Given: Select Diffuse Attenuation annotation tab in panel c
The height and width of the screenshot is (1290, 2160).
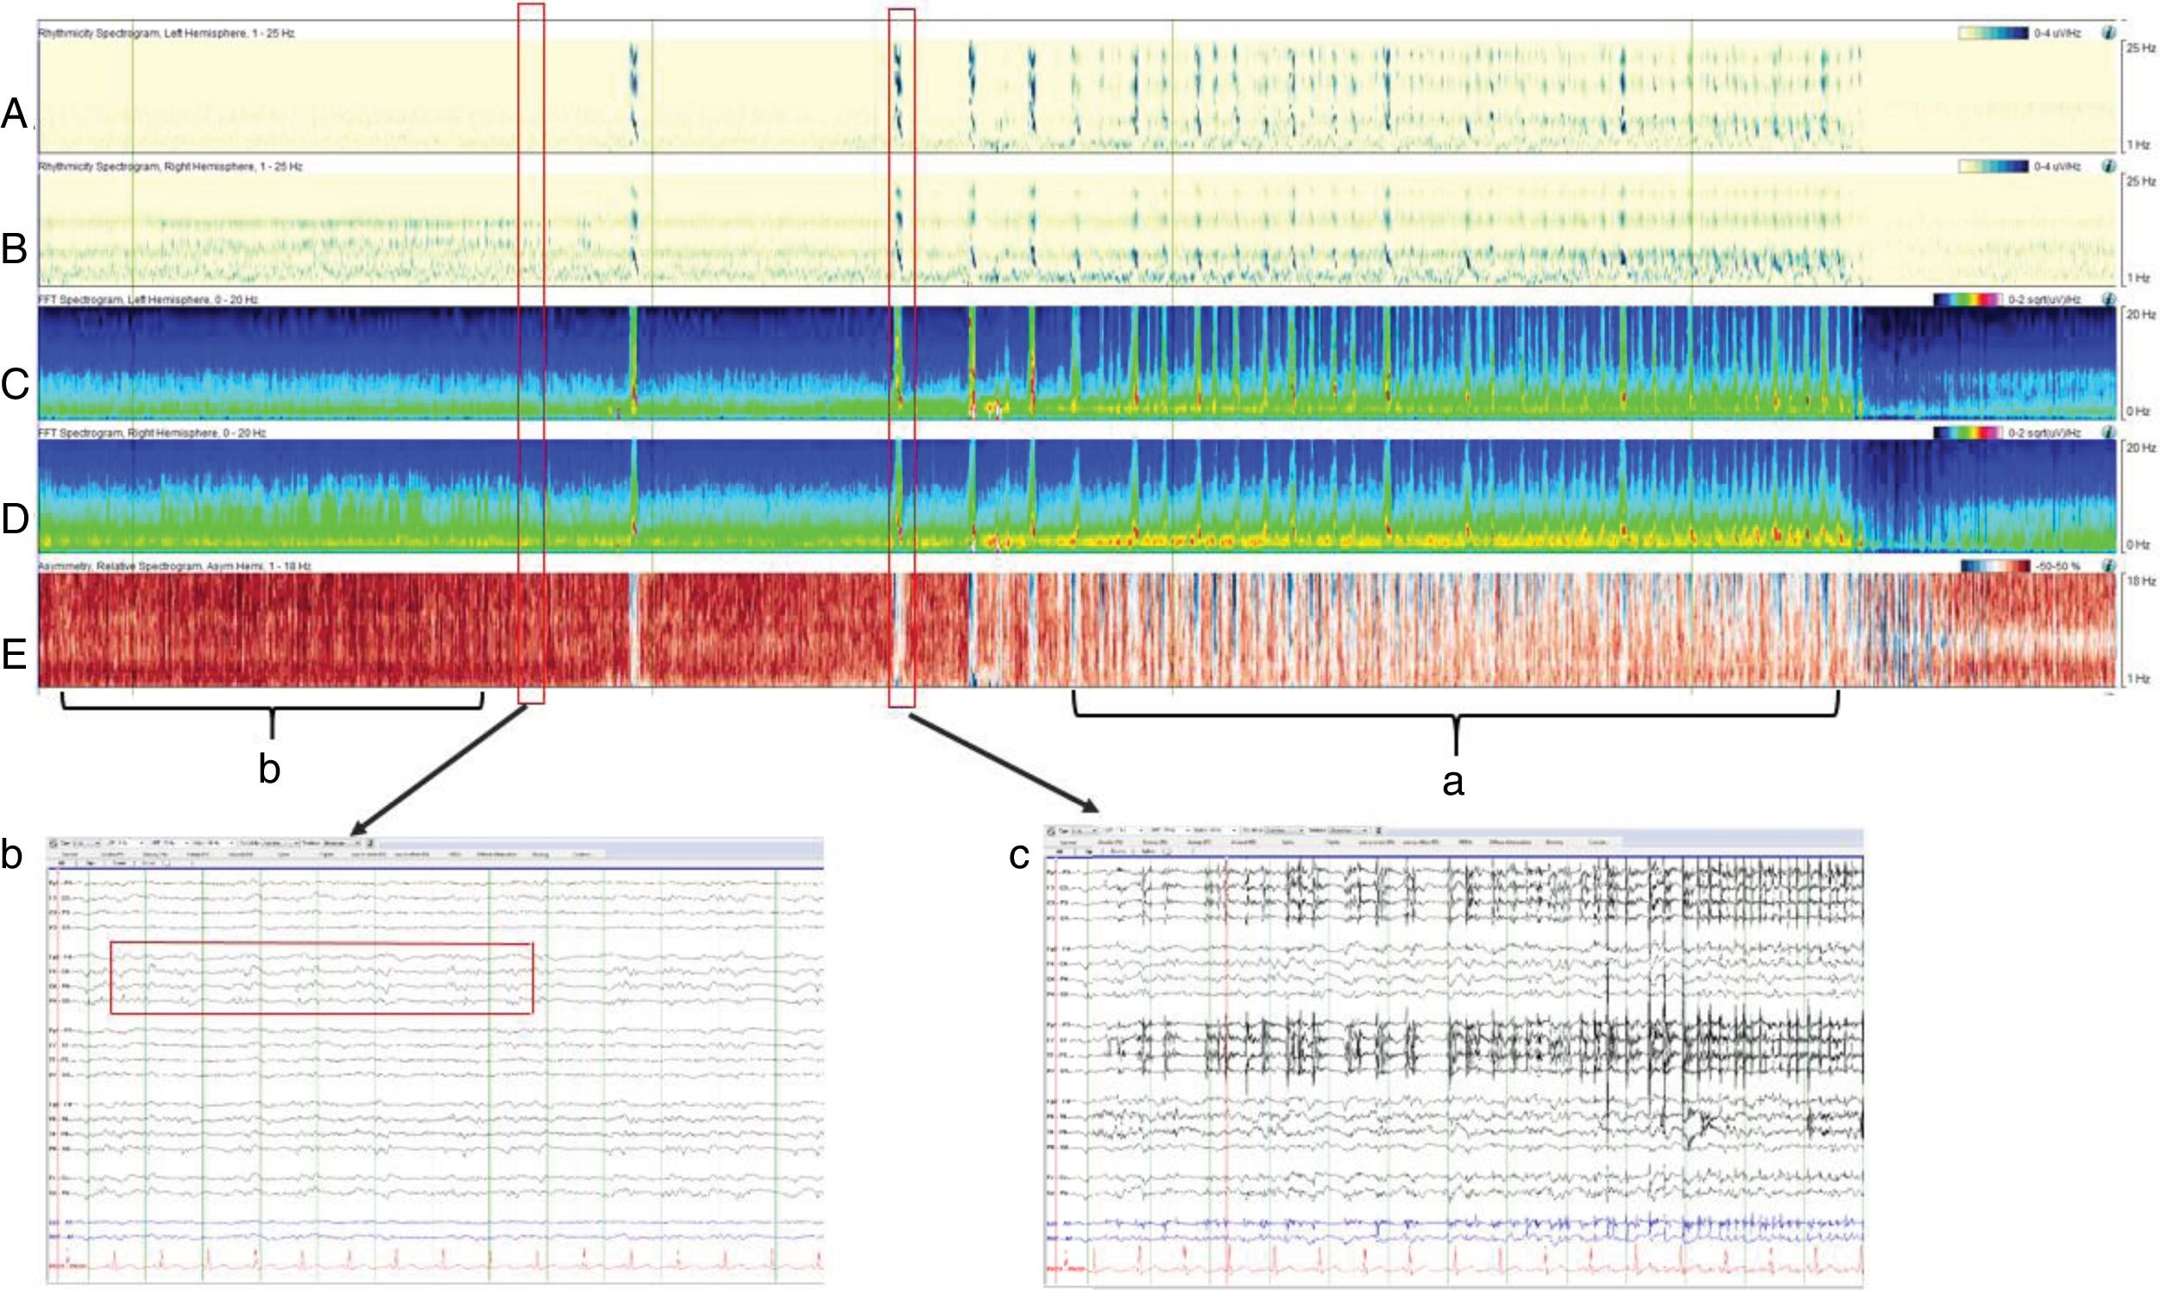Looking at the screenshot, I should [x=1511, y=842].
